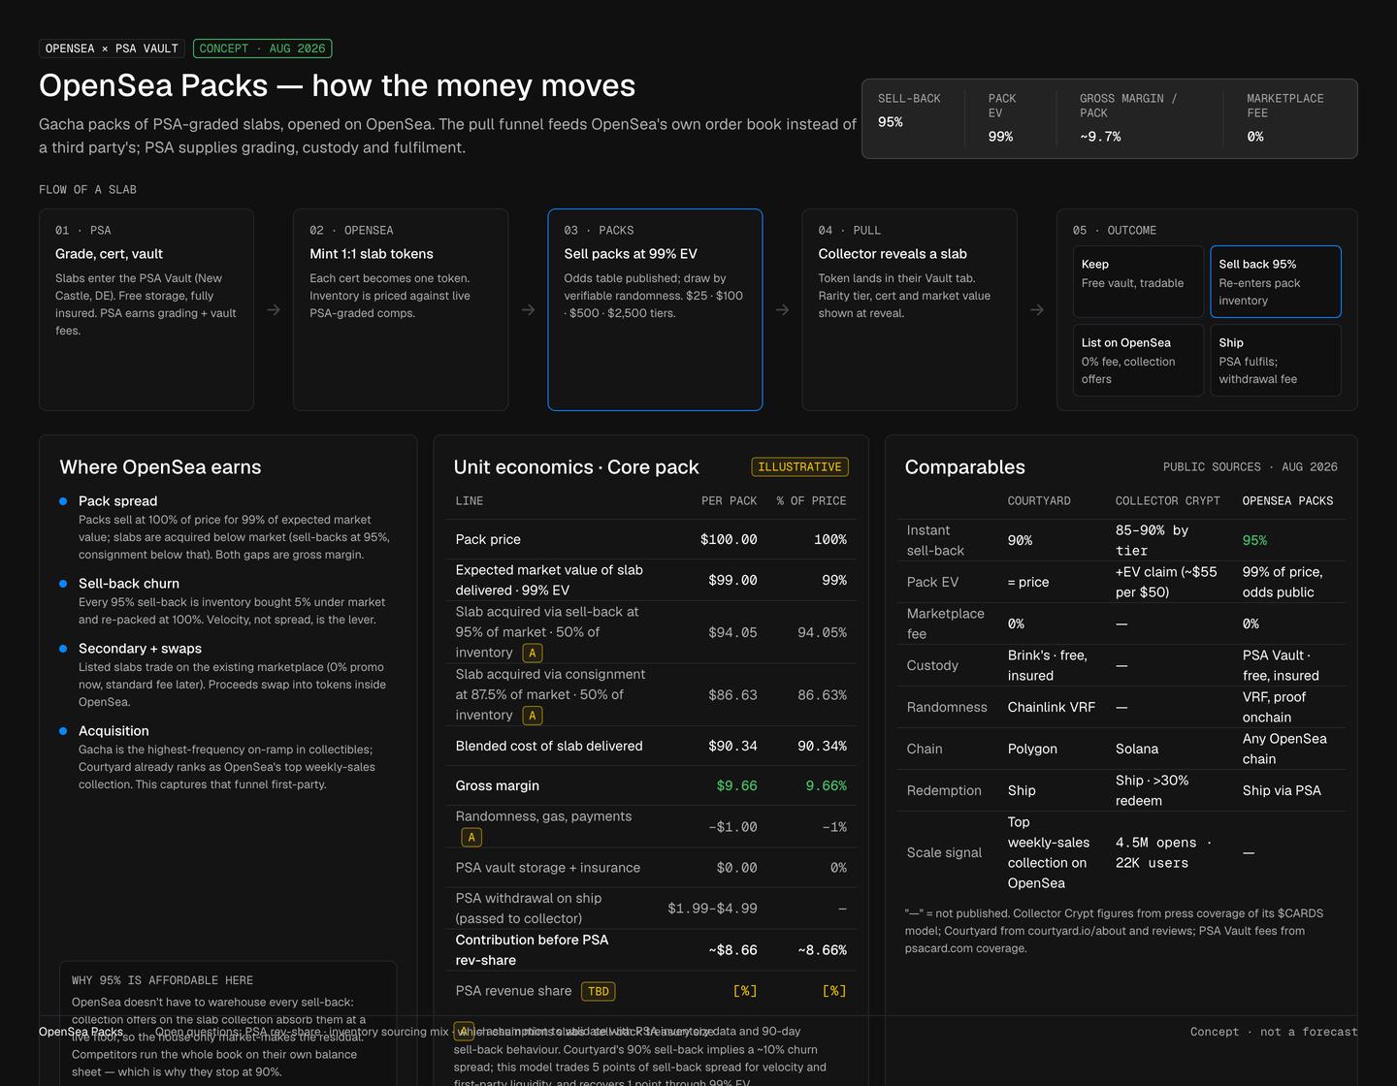Choose the Sell back 95% outcome tile
This screenshot has height=1086, width=1397.
coord(1276,281)
